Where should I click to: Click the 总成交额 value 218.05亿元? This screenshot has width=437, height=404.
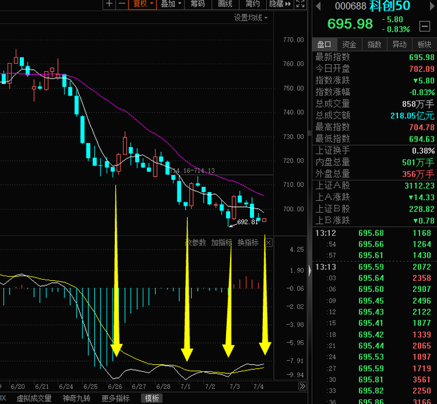click(412, 116)
